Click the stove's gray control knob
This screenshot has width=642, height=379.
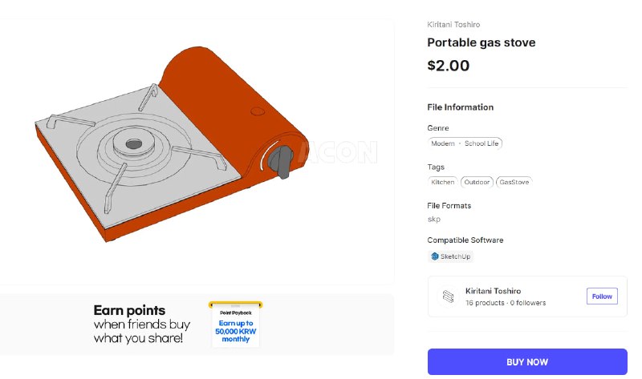pos(281,162)
